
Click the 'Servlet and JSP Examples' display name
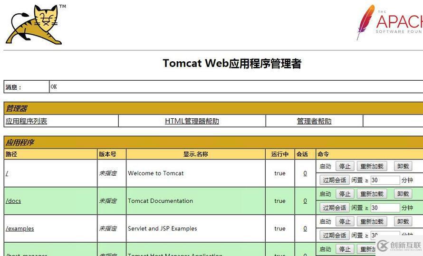[x=163, y=228]
